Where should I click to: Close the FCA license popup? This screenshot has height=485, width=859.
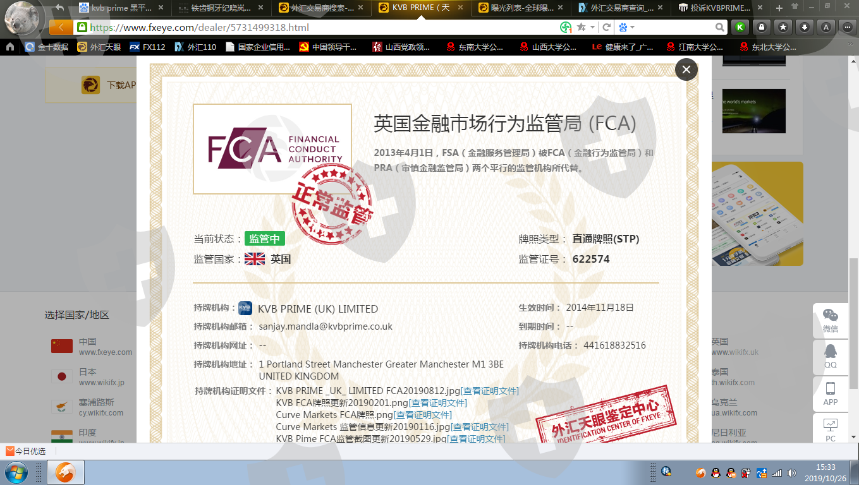click(686, 69)
